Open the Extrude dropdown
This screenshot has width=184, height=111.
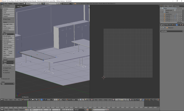[9, 34]
